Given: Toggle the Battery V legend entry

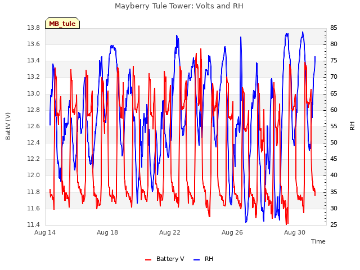Looking at the screenshot, I should (x=164, y=259).
